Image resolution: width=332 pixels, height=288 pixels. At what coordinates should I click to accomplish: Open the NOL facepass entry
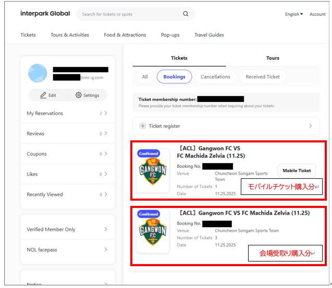click(67, 250)
